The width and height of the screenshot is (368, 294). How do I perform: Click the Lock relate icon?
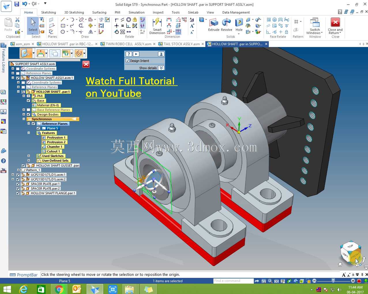click(135, 20)
